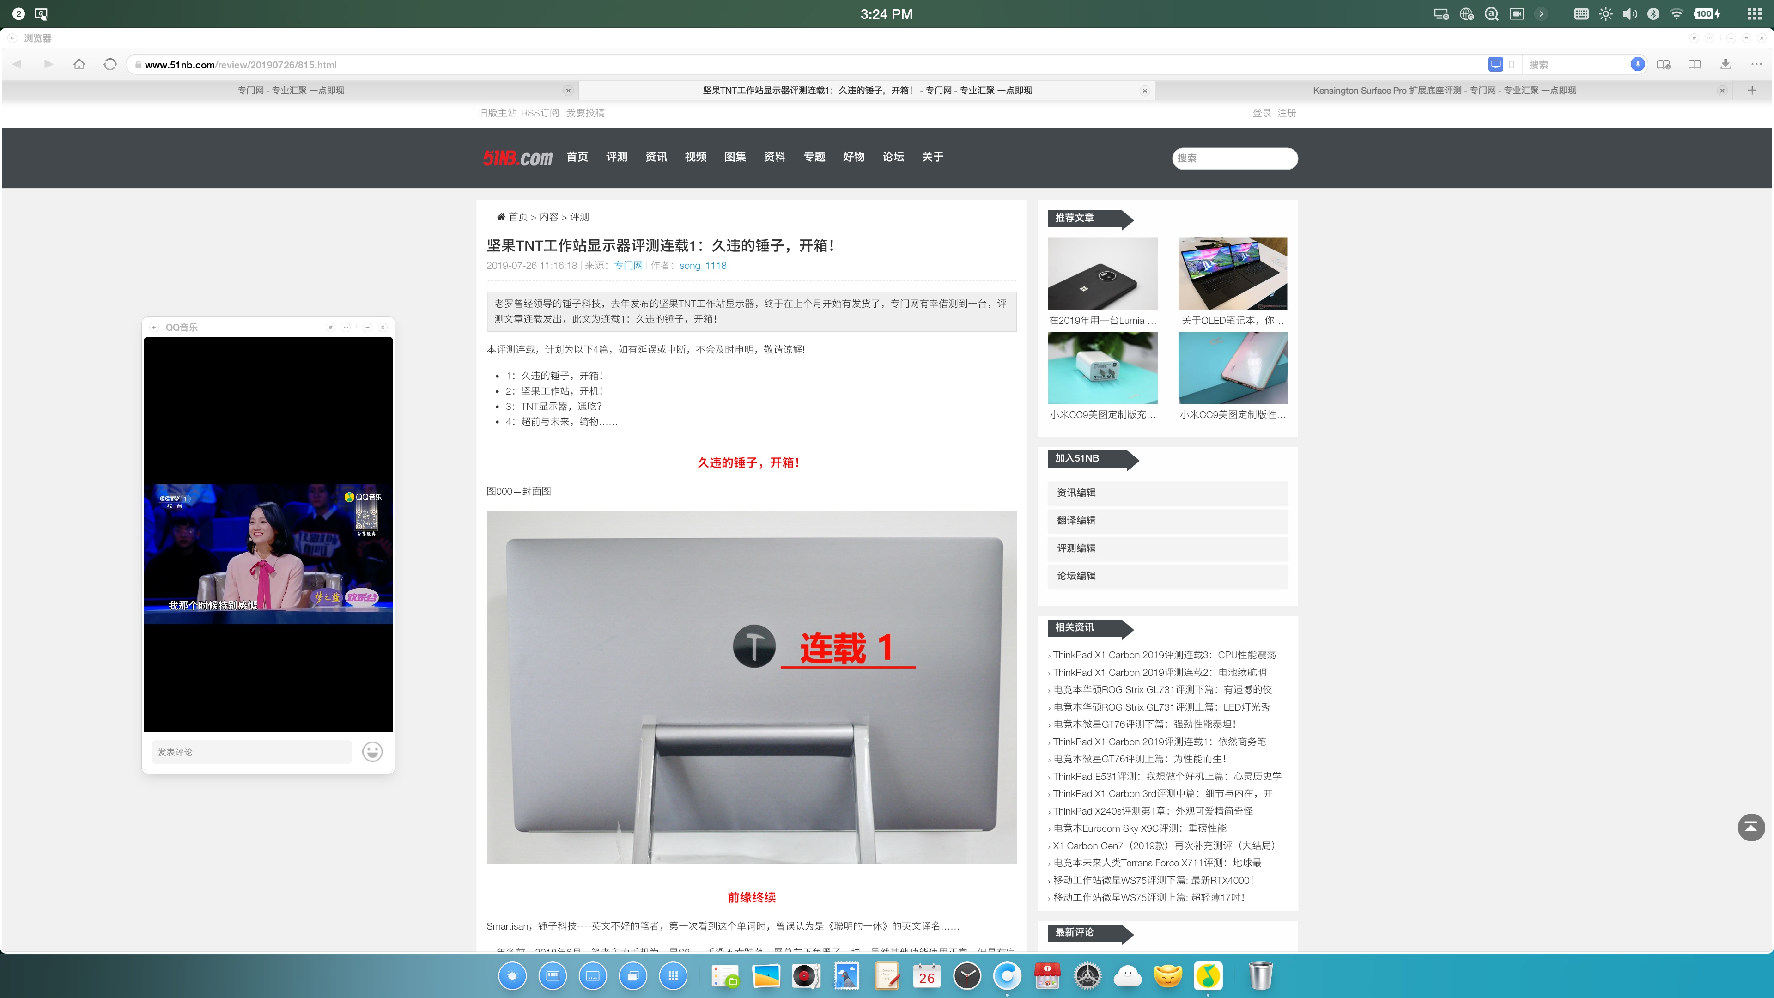The height and width of the screenshot is (998, 1774).
Task: Open a new browser tab with plus
Action: pyautogui.click(x=1753, y=90)
